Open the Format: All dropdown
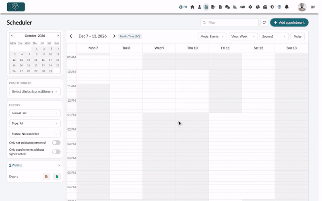This screenshot has width=322, height=201. (x=35, y=113)
